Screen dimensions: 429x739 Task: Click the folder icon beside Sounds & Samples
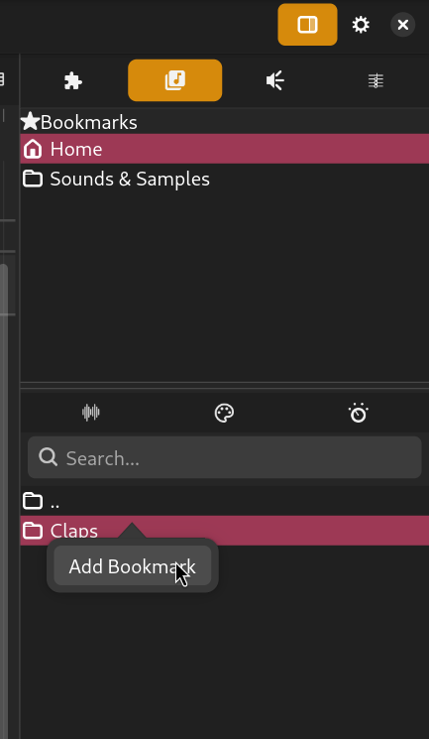point(33,179)
